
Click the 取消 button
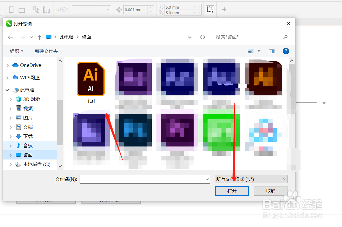click(x=271, y=191)
